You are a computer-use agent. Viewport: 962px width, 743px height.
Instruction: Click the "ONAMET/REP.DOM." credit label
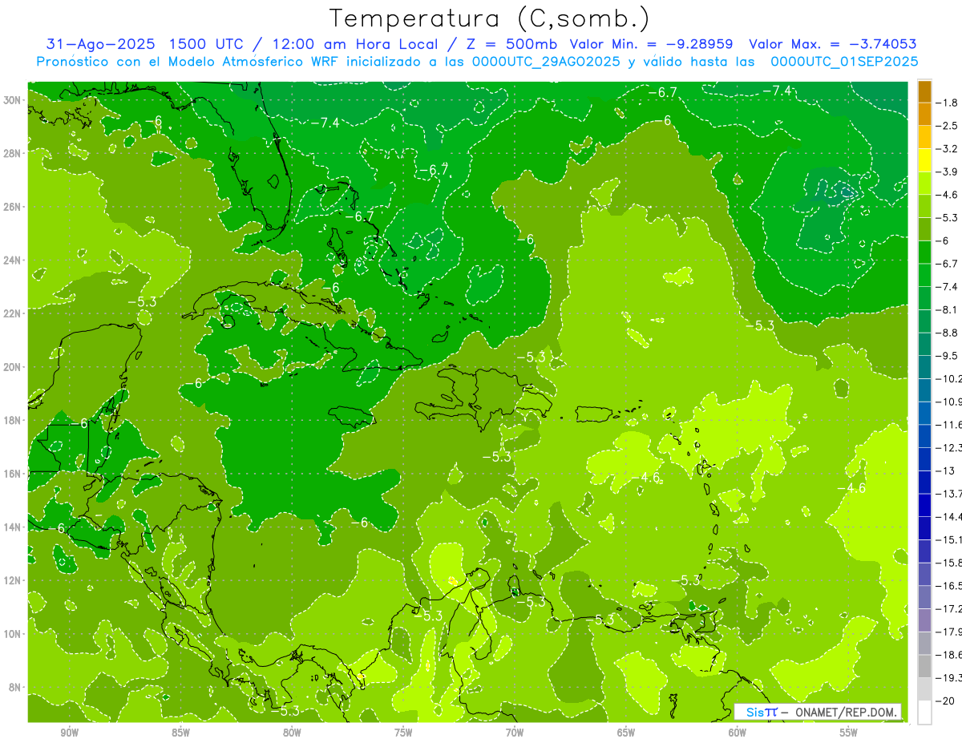846,712
